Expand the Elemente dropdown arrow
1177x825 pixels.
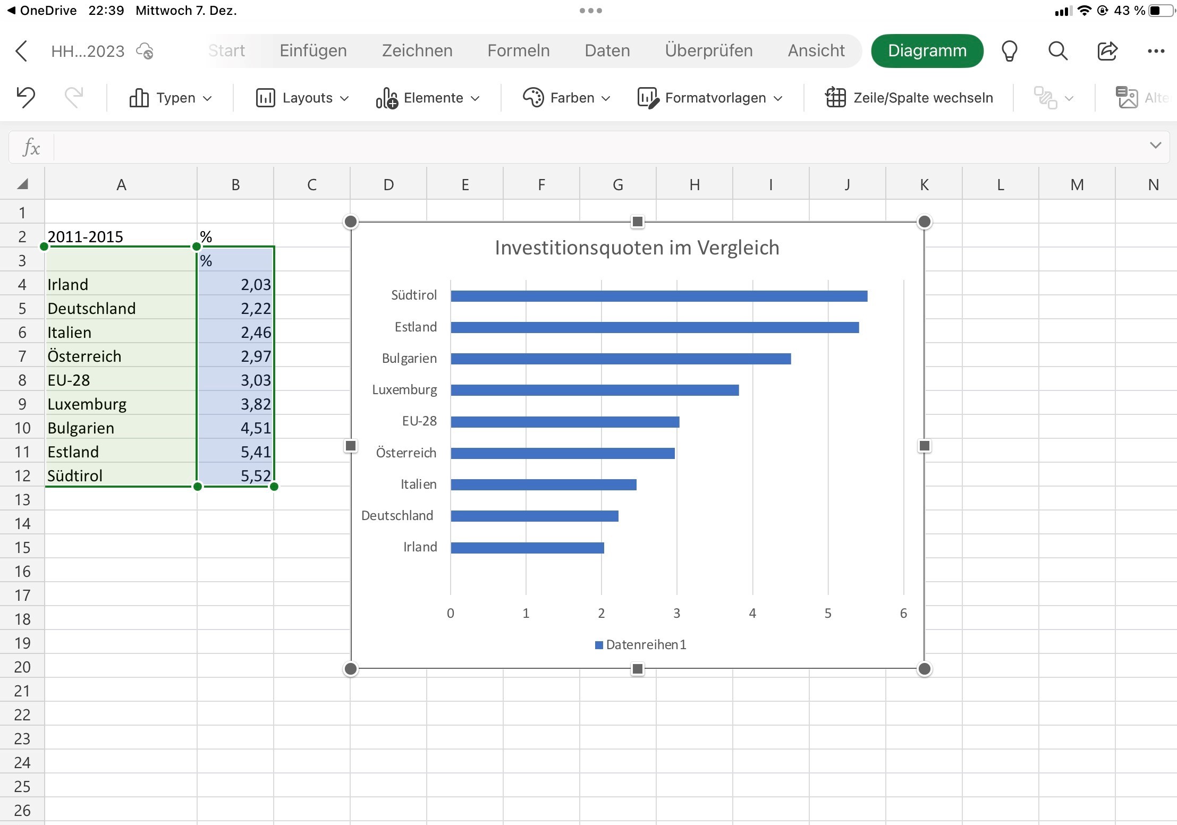(x=475, y=98)
